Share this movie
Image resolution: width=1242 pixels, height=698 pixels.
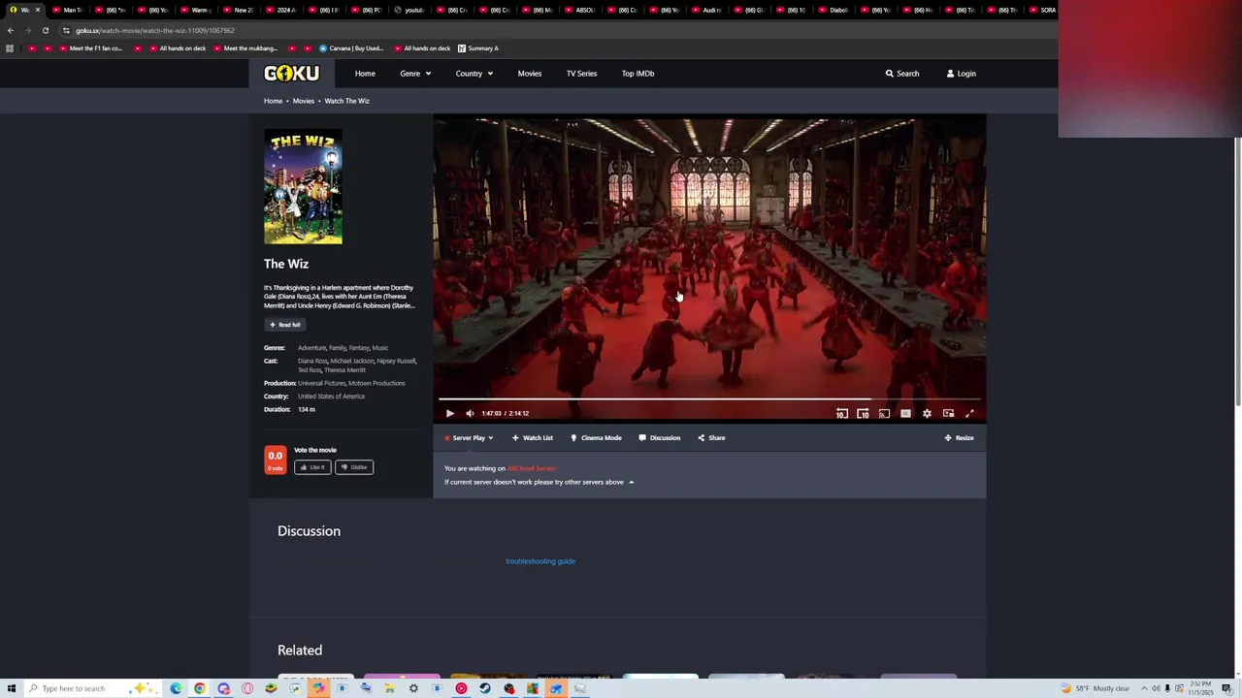point(711,437)
